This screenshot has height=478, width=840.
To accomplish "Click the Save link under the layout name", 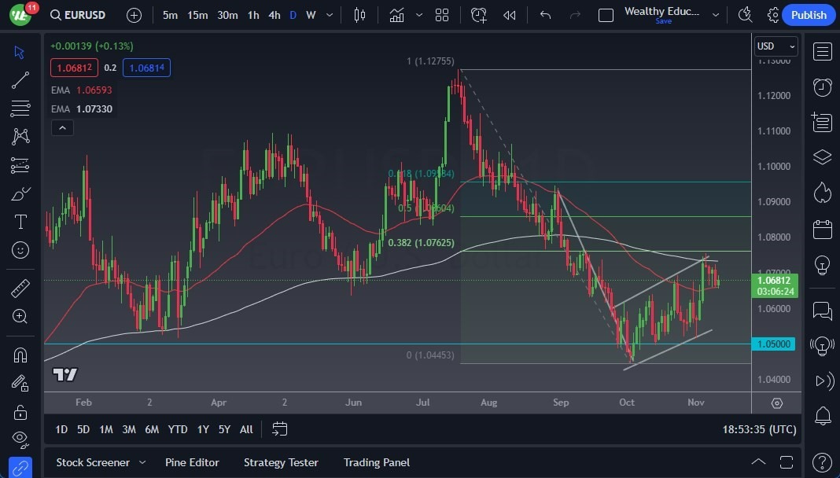I will [x=663, y=21].
